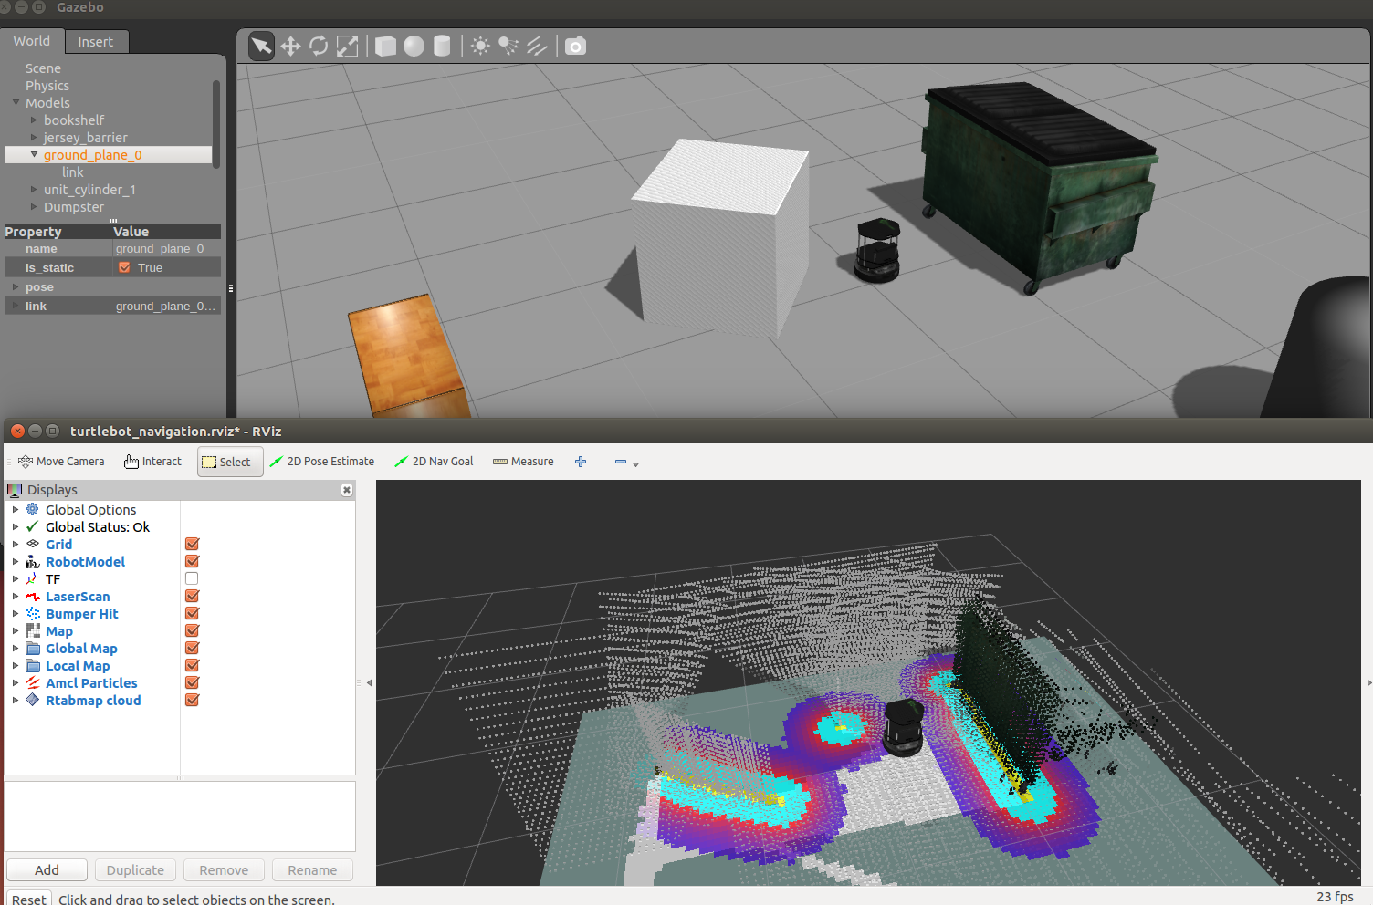Take a screenshot with Gazebo camera icon

point(575,46)
